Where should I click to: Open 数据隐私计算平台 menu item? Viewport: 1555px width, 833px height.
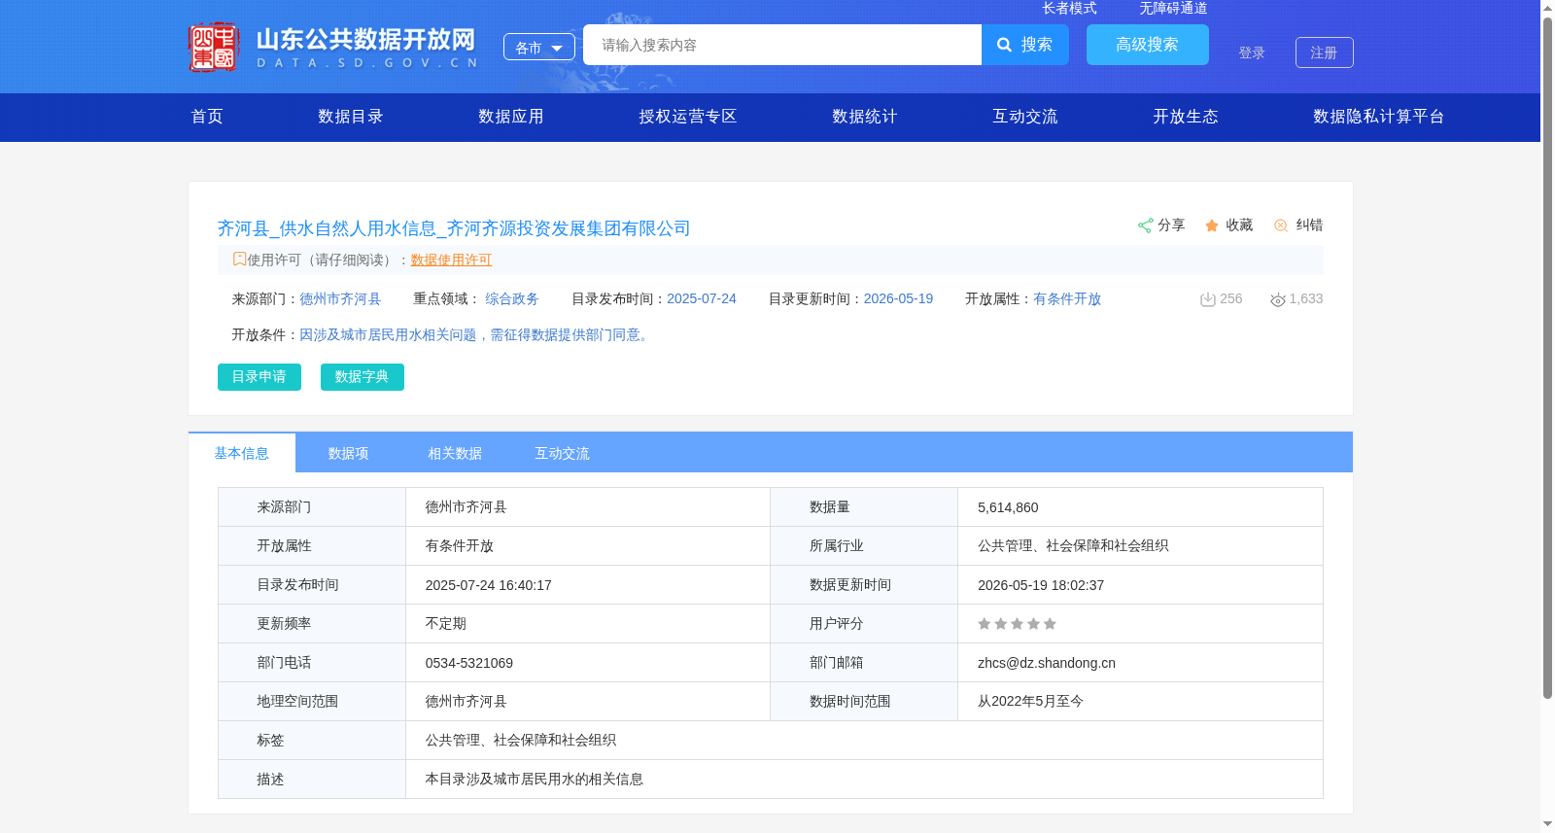pos(1379,117)
